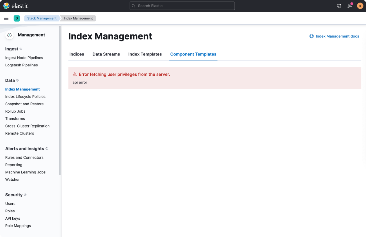
Task: Open the Index Templates tab
Action: click(x=145, y=54)
